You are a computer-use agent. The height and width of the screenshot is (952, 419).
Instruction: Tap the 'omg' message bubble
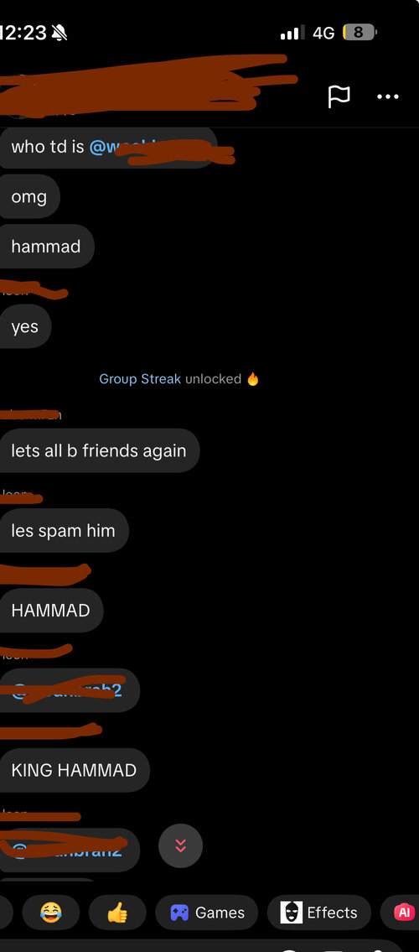(29, 196)
